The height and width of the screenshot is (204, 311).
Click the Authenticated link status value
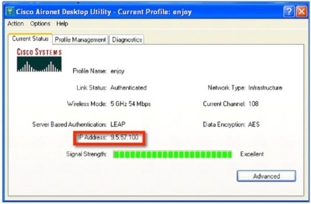pos(128,88)
